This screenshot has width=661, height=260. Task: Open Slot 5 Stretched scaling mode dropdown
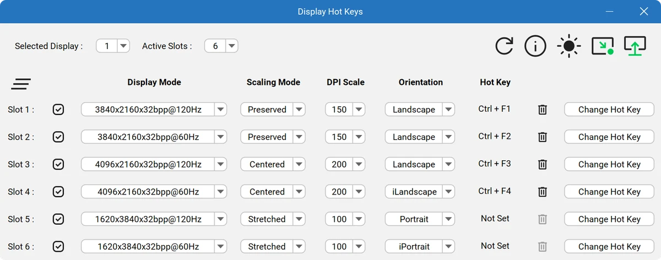273,219
